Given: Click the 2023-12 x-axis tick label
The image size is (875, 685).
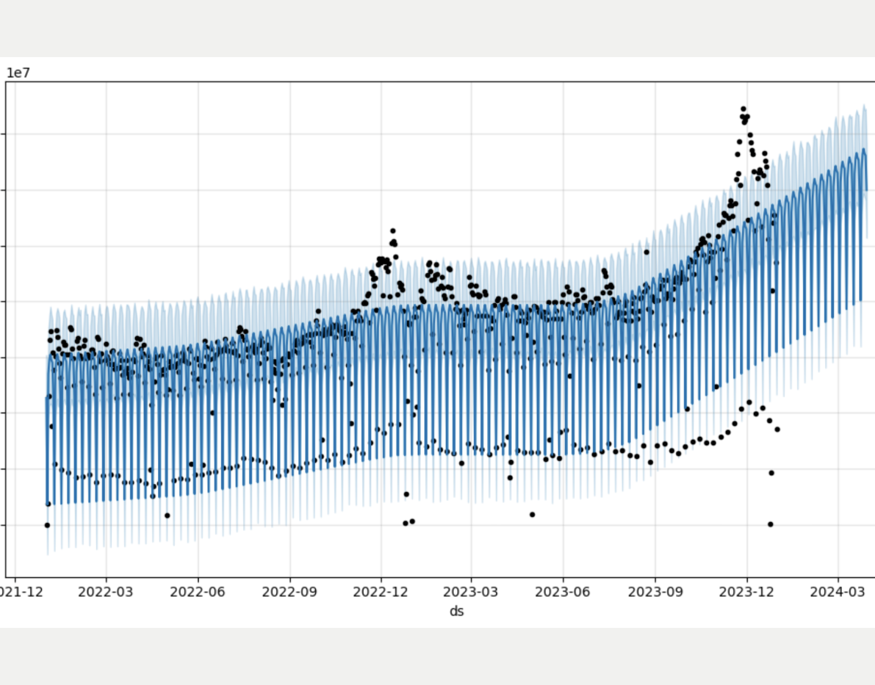Looking at the screenshot, I should pos(746,592).
